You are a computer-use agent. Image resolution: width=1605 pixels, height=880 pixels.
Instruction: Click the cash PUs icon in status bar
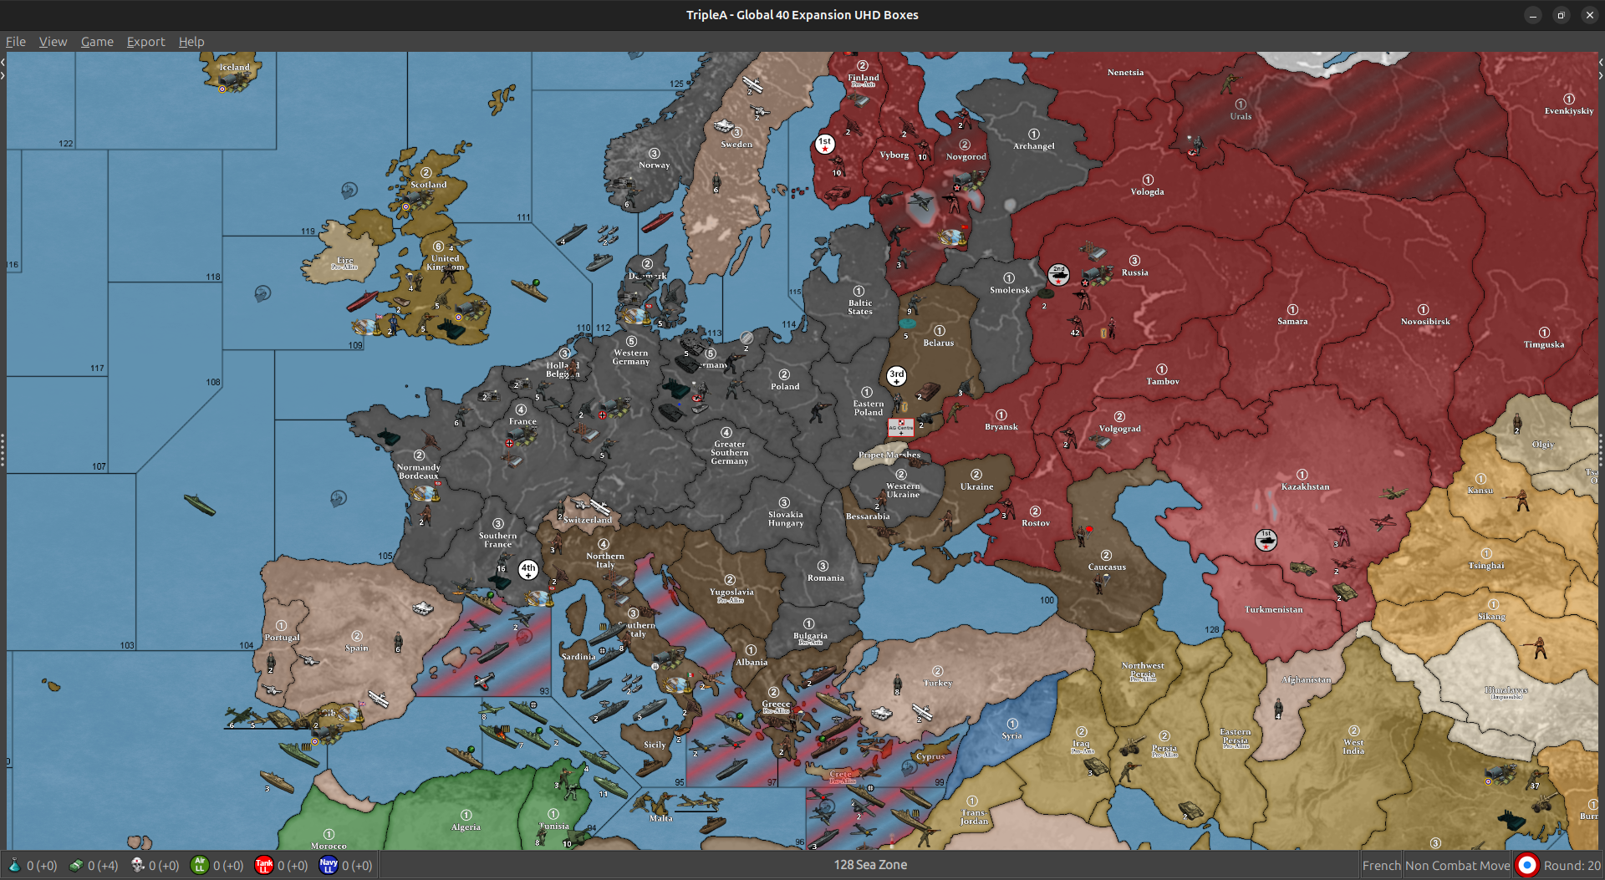click(x=76, y=865)
